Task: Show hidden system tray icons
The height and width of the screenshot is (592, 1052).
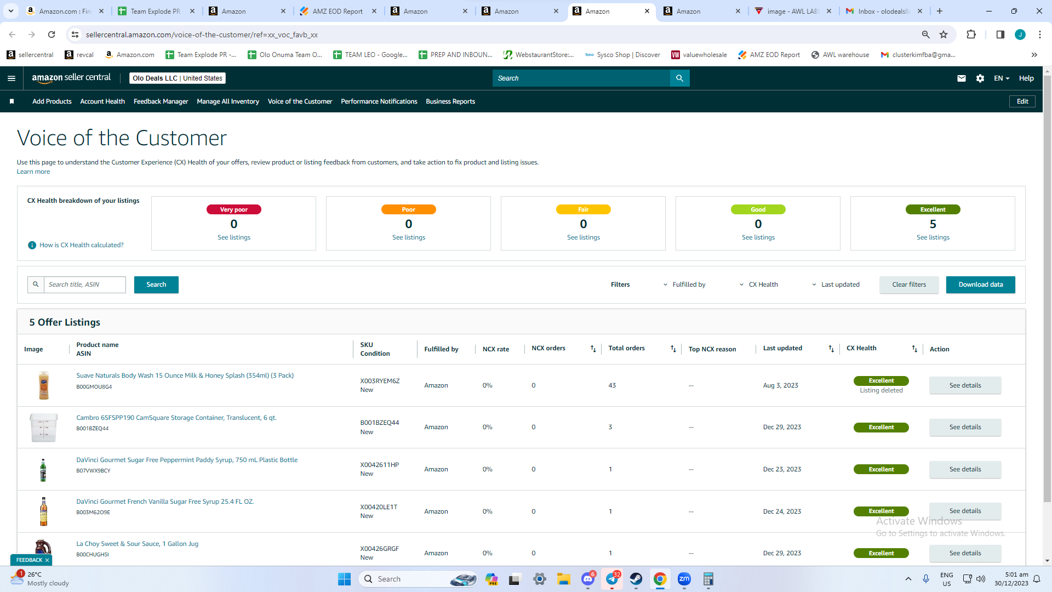Action: [908, 579]
